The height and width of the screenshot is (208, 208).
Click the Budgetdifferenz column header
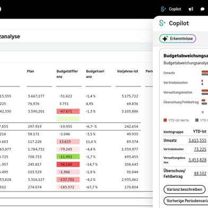67,74
